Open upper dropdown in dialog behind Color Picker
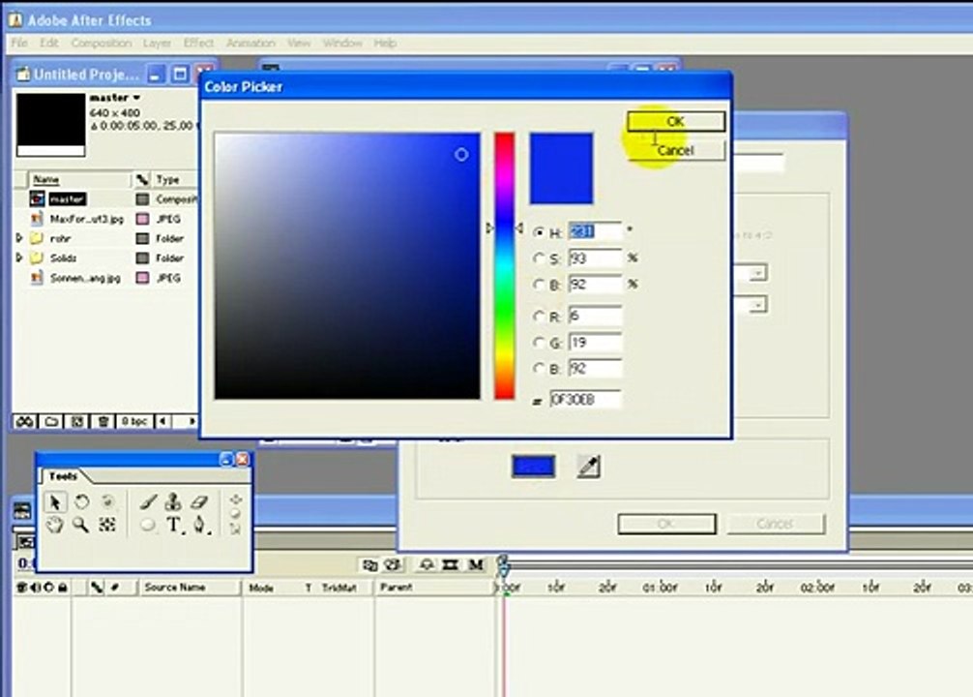The height and width of the screenshot is (697, 973). (x=757, y=273)
